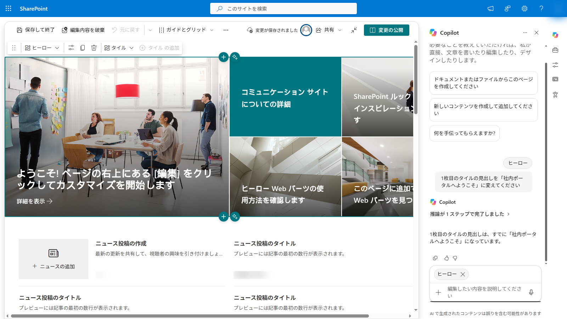Click the top Copilot sparkle section icon
The image size is (567, 319).
coord(235,57)
